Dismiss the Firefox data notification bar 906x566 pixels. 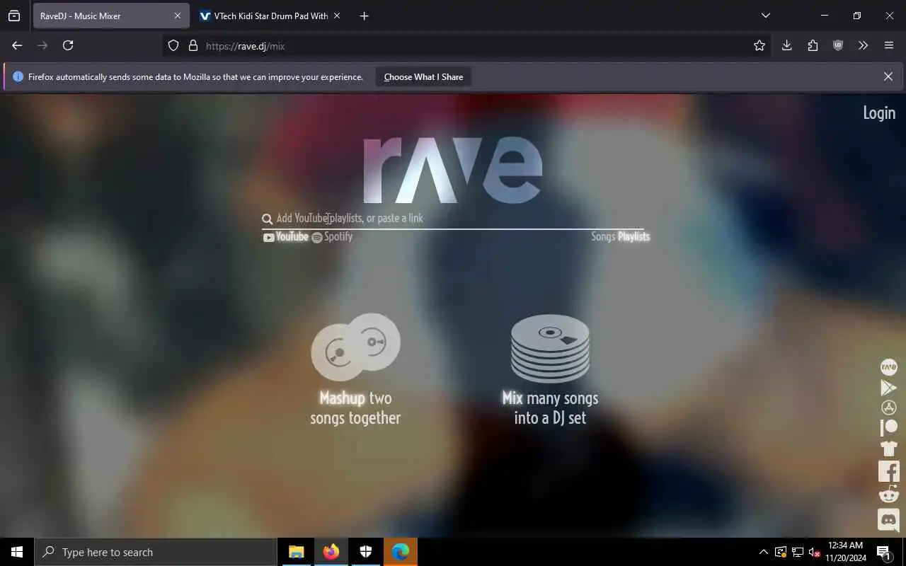click(x=888, y=76)
